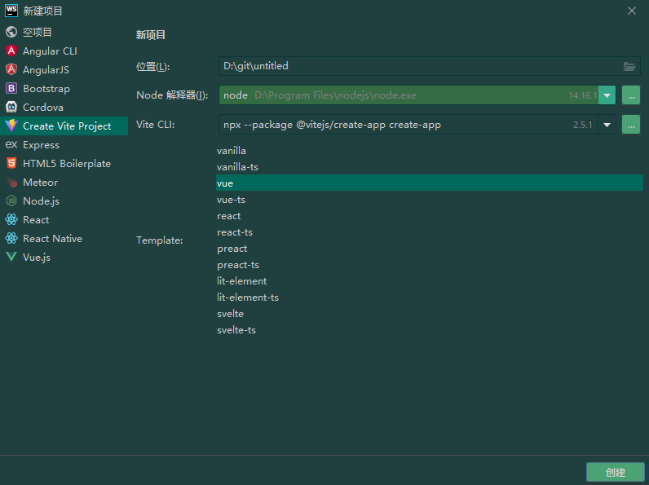649x485 pixels.
Task: Click the 创建 button
Action: coord(615,472)
